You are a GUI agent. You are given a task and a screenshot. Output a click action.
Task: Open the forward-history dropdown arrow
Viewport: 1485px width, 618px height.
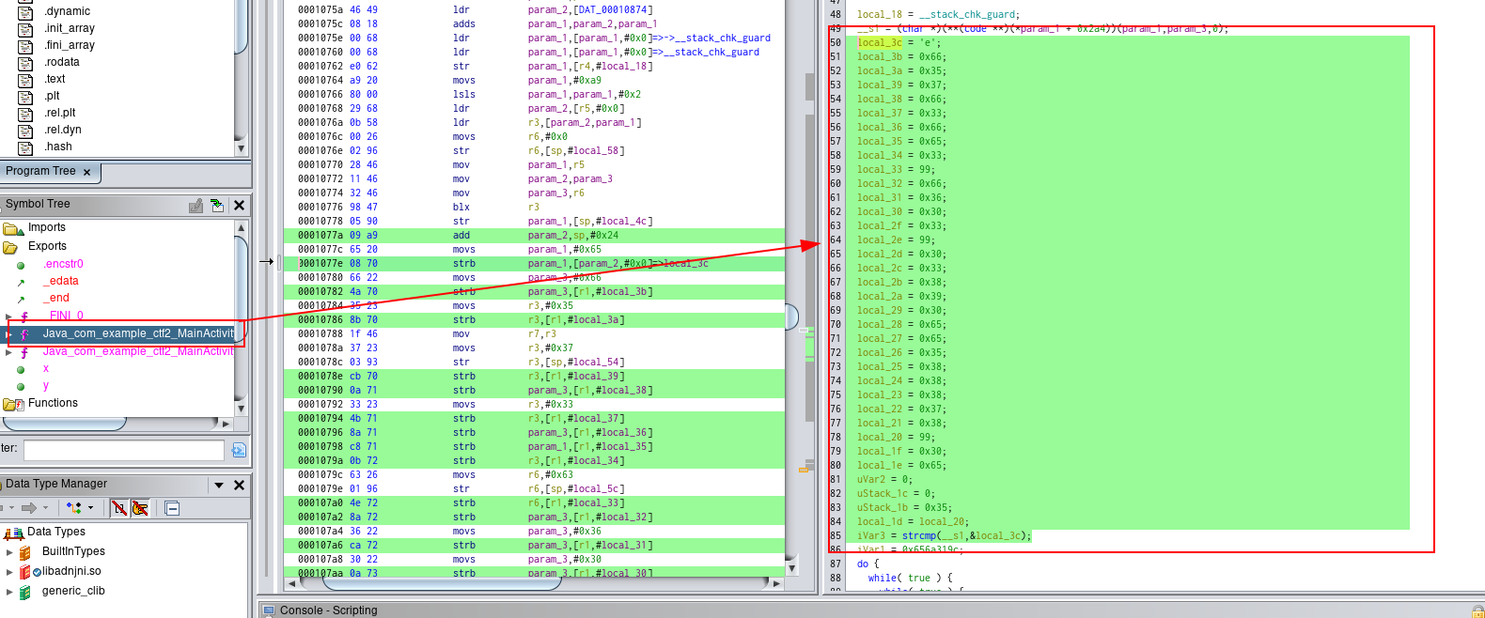point(45,508)
